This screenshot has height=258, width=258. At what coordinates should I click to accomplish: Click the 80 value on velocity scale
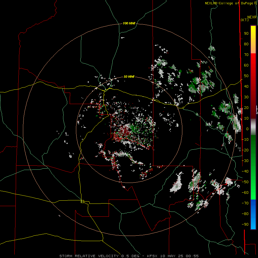click(246, 44)
